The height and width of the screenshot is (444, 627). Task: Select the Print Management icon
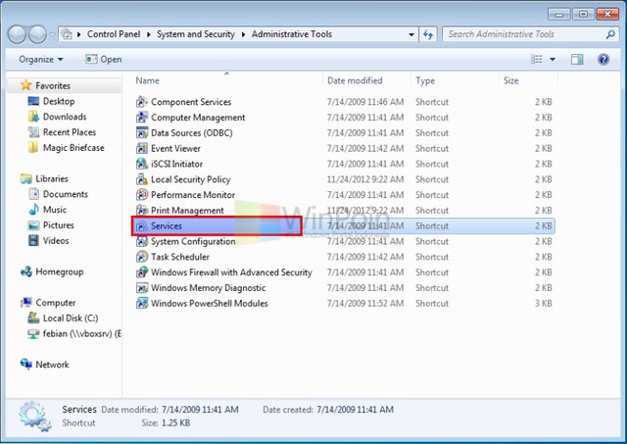pyautogui.click(x=141, y=210)
